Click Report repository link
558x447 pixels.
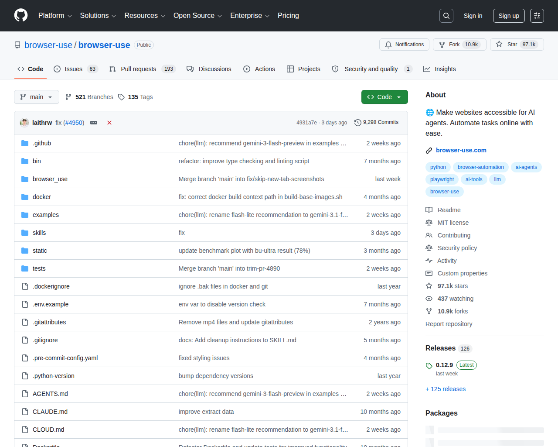tap(449, 324)
